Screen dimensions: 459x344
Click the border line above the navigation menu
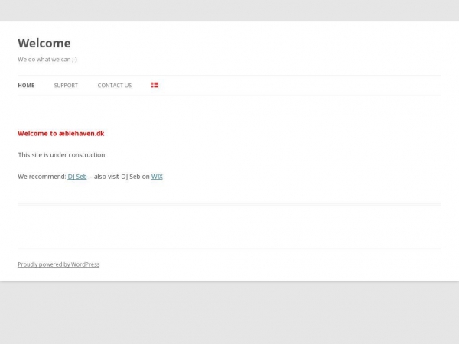(229, 75)
